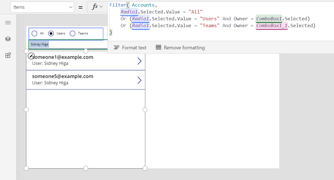Click the equals sign beside property dropdown
The width and height of the screenshot is (334, 180).
[x=80, y=7]
